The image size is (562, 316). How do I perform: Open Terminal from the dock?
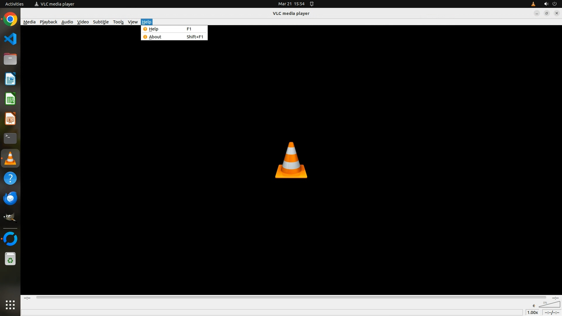point(10,138)
